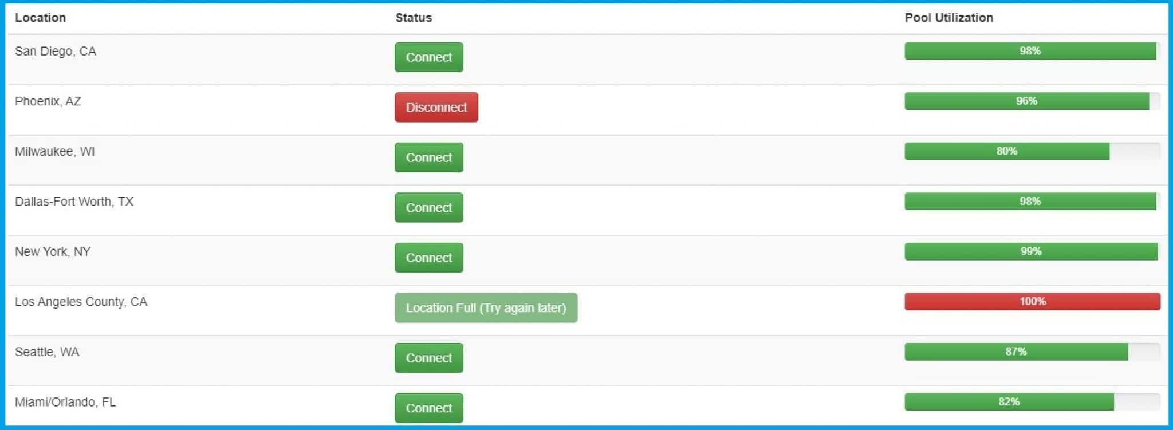Click the New York 99% utilization bar
This screenshot has width=1173, height=430.
tap(1032, 251)
